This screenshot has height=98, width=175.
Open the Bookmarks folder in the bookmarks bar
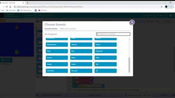[11, 10]
